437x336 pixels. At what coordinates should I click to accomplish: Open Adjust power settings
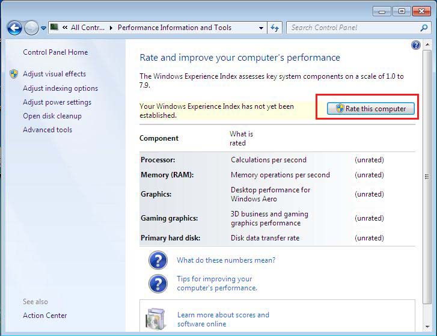pyautogui.click(x=57, y=102)
